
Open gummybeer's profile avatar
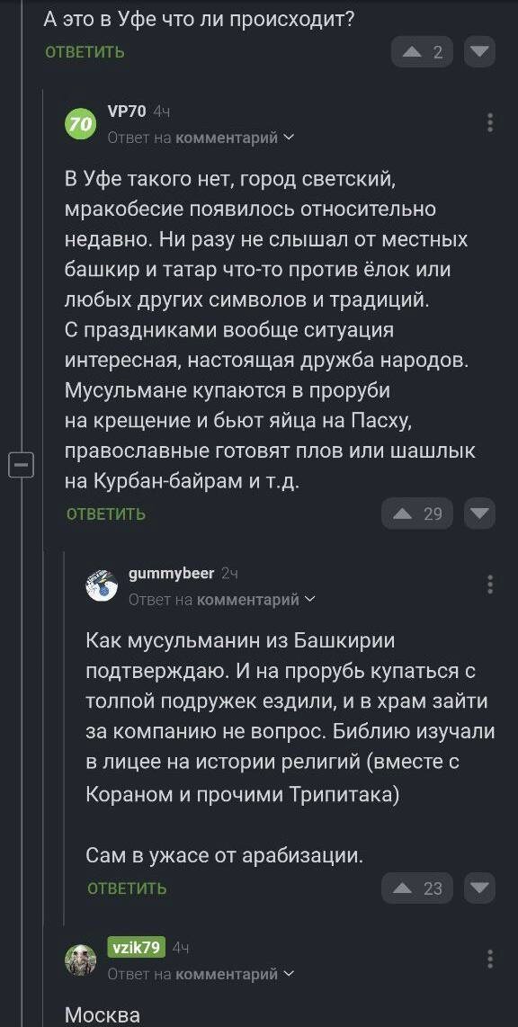pyautogui.click(x=103, y=585)
